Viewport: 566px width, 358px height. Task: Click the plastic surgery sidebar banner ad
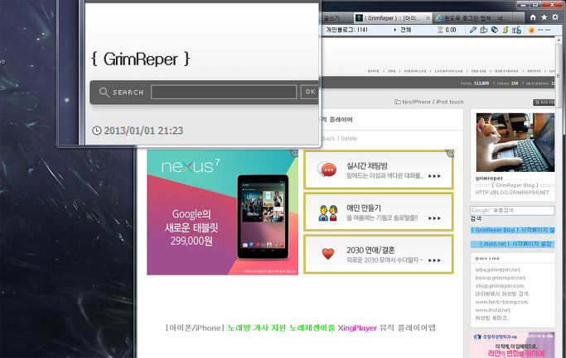click(513, 345)
